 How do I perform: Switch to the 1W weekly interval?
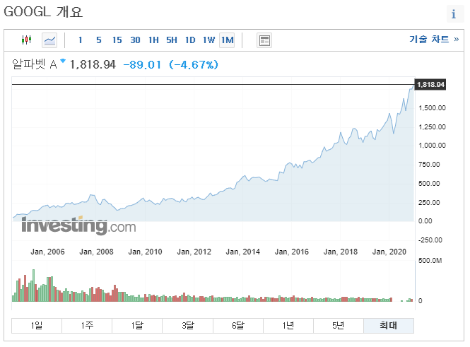point(208,40)
